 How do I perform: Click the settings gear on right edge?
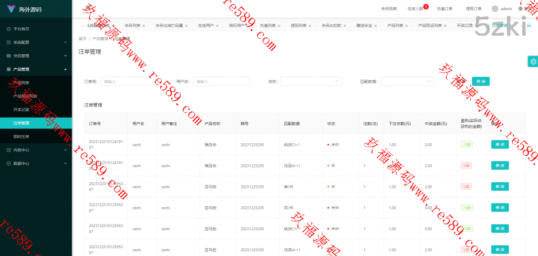click(533, 61)
